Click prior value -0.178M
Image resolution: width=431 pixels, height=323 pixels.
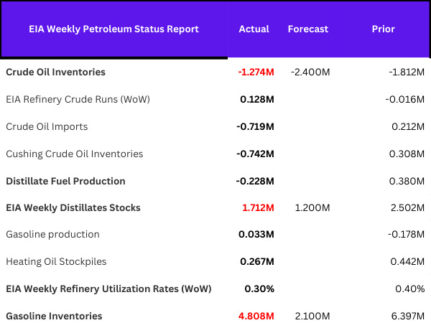coord(407,234)
